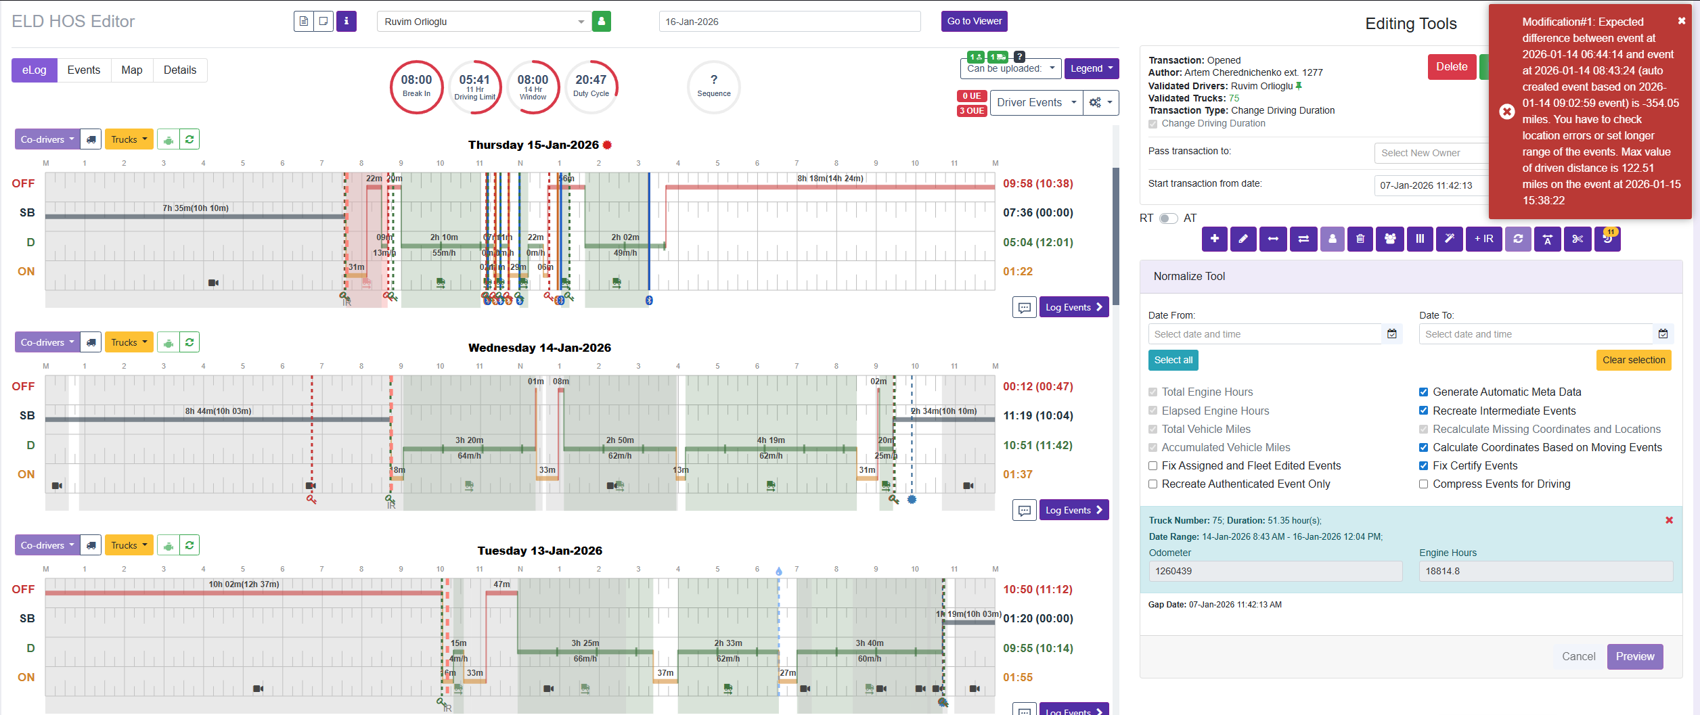This screenshot has width=1700, height=715.
Task: Open comment icon beside Wednesday Log Events
Action: pos(1025,510)
